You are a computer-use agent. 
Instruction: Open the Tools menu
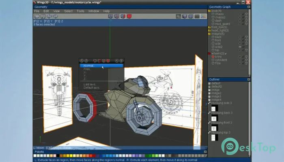click(80, 11)
